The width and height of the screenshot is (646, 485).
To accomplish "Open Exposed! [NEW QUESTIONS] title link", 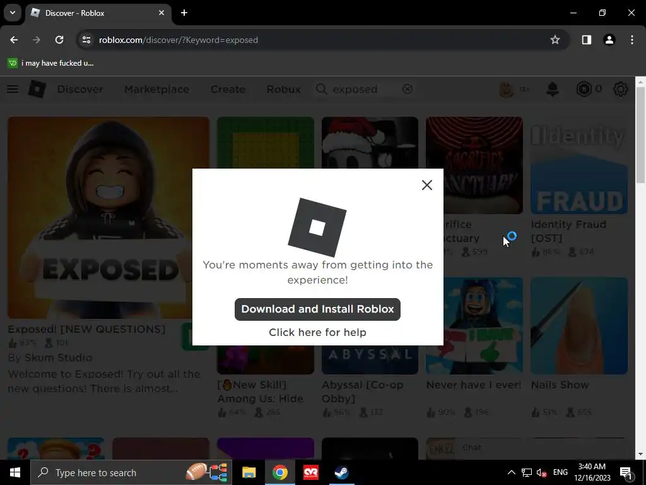I will (x=86, y=329).
